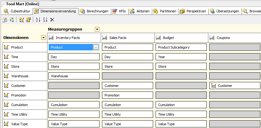Select the Day cell under Sales Facts
This screenshot has width=261, height=128.
(x=127, y=57)
